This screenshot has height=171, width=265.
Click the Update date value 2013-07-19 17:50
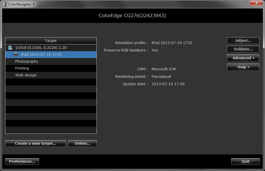click(x=168, y=84)
